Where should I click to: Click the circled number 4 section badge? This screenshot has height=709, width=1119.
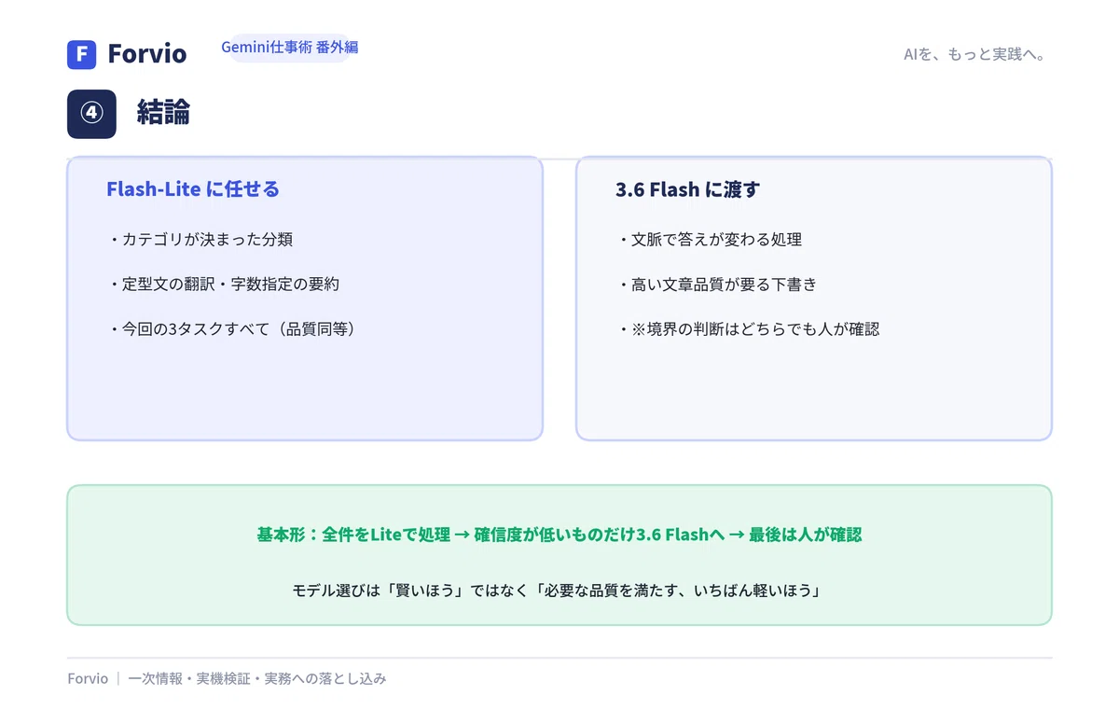[x=91, y=114]
